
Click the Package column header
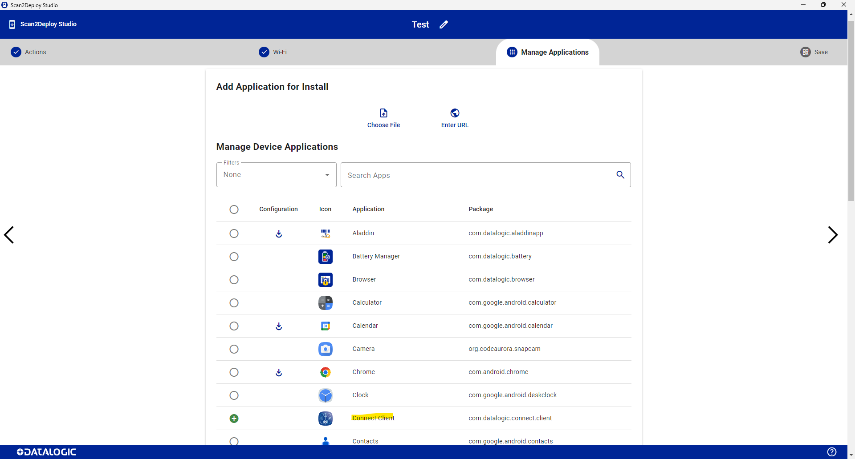[x=480, y=209]
